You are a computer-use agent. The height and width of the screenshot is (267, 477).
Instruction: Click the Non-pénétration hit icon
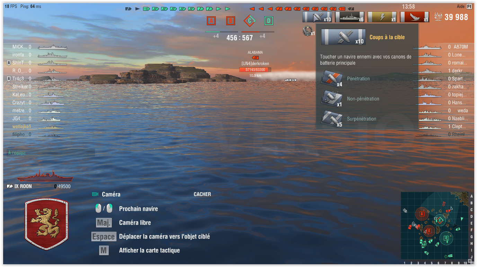(332, 99)
